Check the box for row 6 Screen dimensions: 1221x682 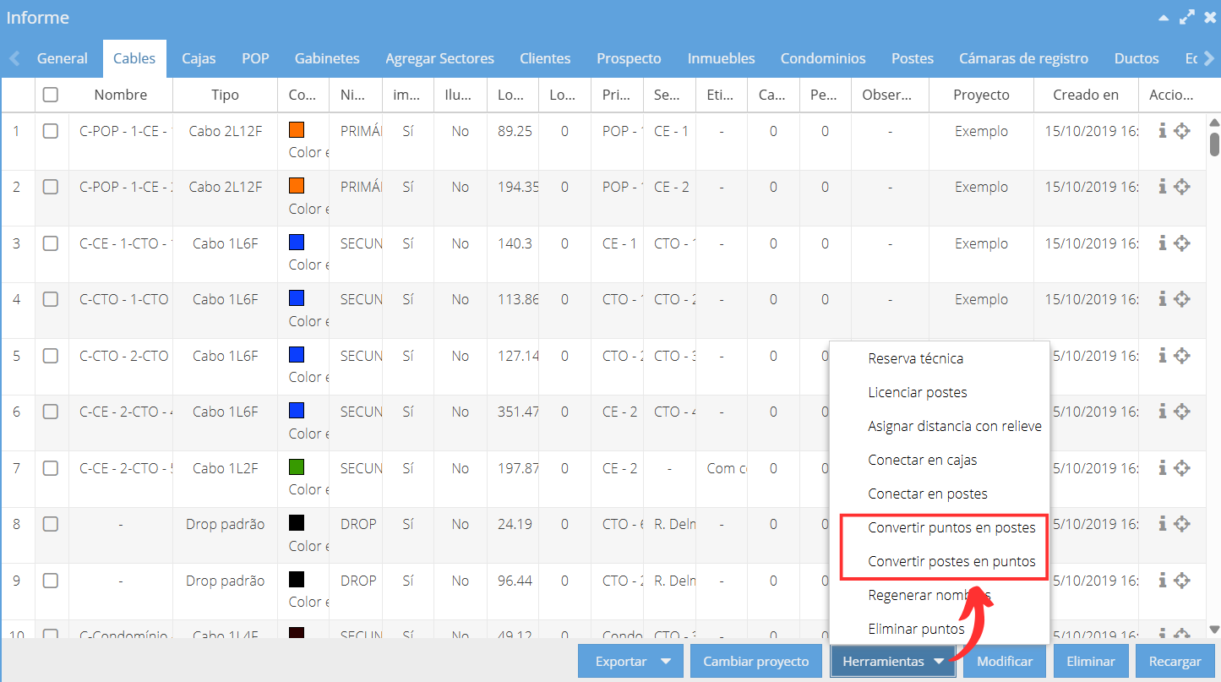tap(51, 412)
